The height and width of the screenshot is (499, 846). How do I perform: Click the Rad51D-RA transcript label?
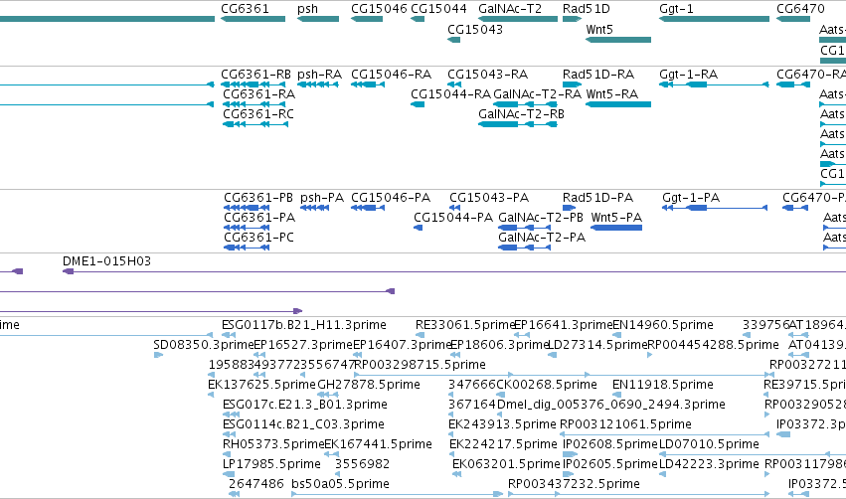point(598,74)
